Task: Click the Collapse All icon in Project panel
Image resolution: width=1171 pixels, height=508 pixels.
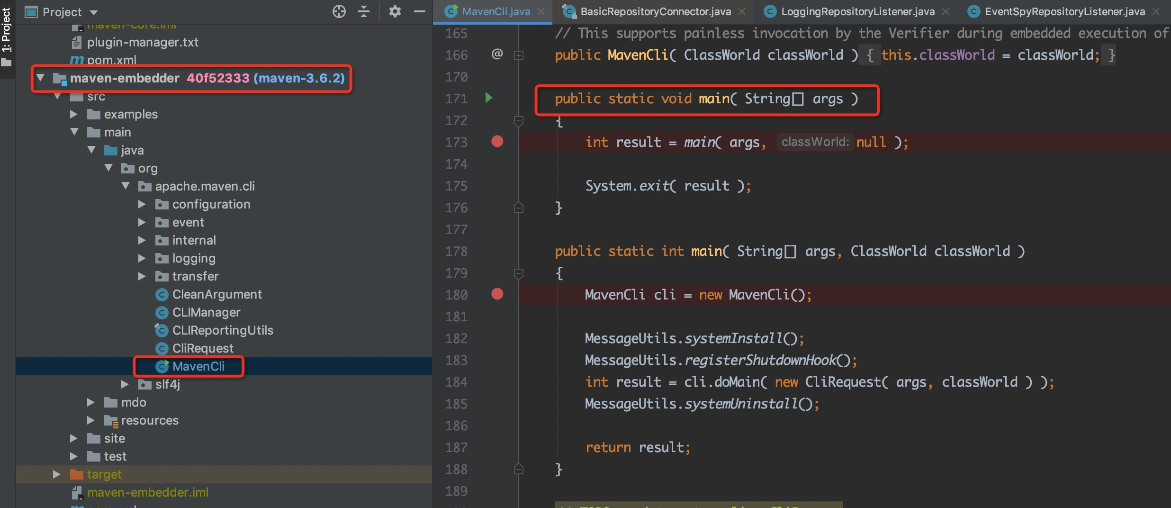Action: (364, 11)
